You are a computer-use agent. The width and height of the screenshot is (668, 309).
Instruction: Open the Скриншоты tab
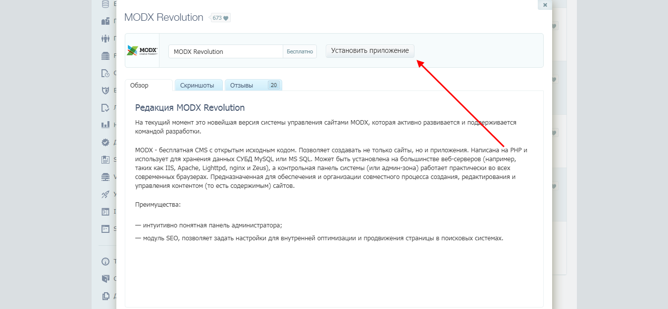[199, 85]
